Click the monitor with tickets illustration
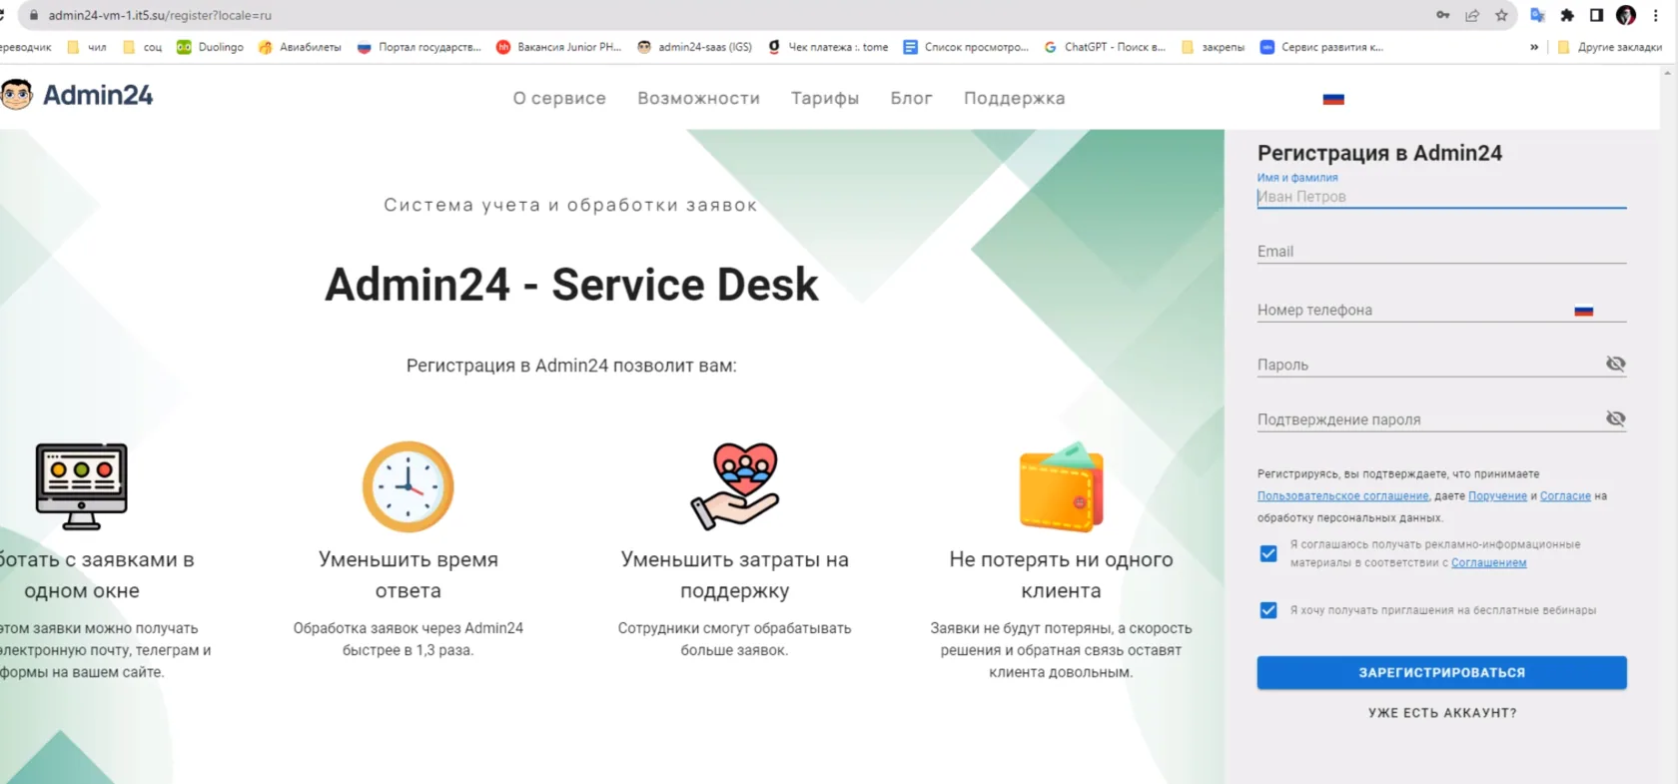The height and width of the screenshot is (784, 1678). click(82, 486)
